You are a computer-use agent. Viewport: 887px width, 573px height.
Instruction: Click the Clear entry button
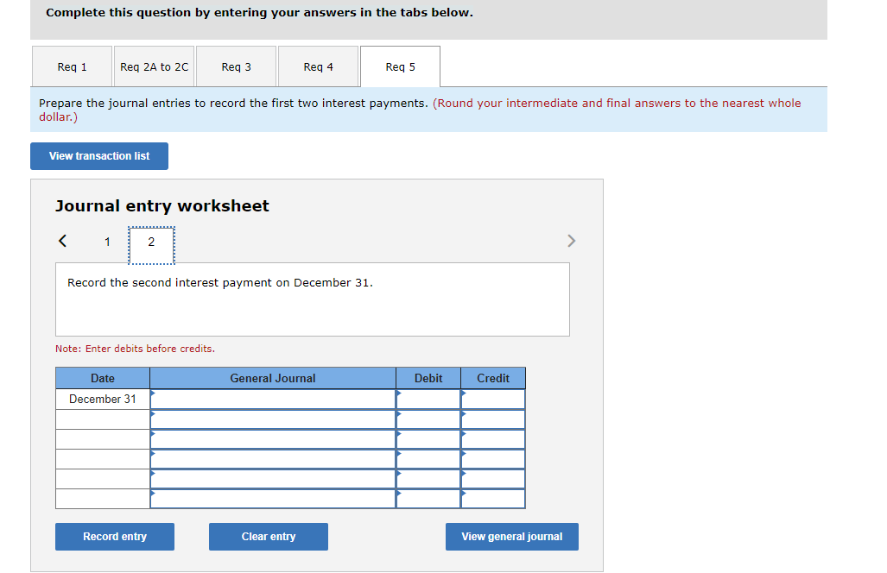[268, 536]
